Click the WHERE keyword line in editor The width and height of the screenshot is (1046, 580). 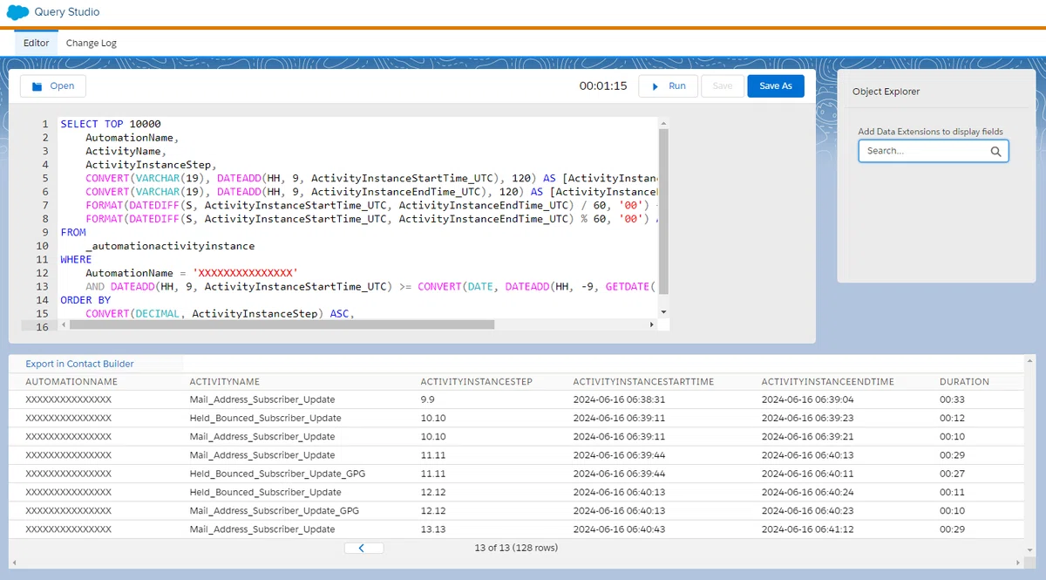tap(77, 259)
